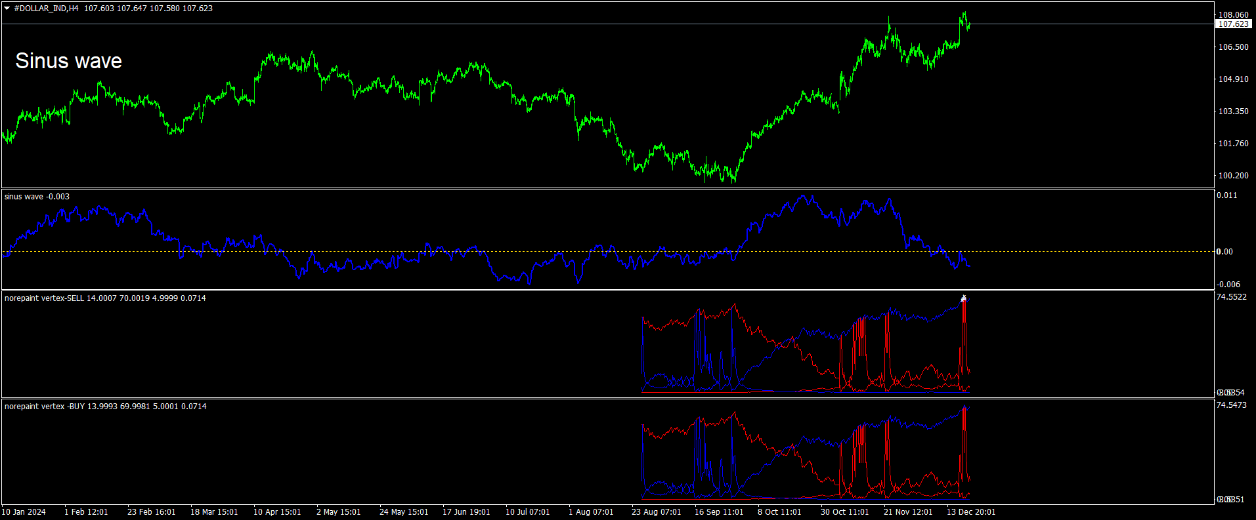Image resolution: width=1256 pixels, height=520 pixels.
Task: Click the 100.200 price axis label
Action: [x=1234, y=175]
